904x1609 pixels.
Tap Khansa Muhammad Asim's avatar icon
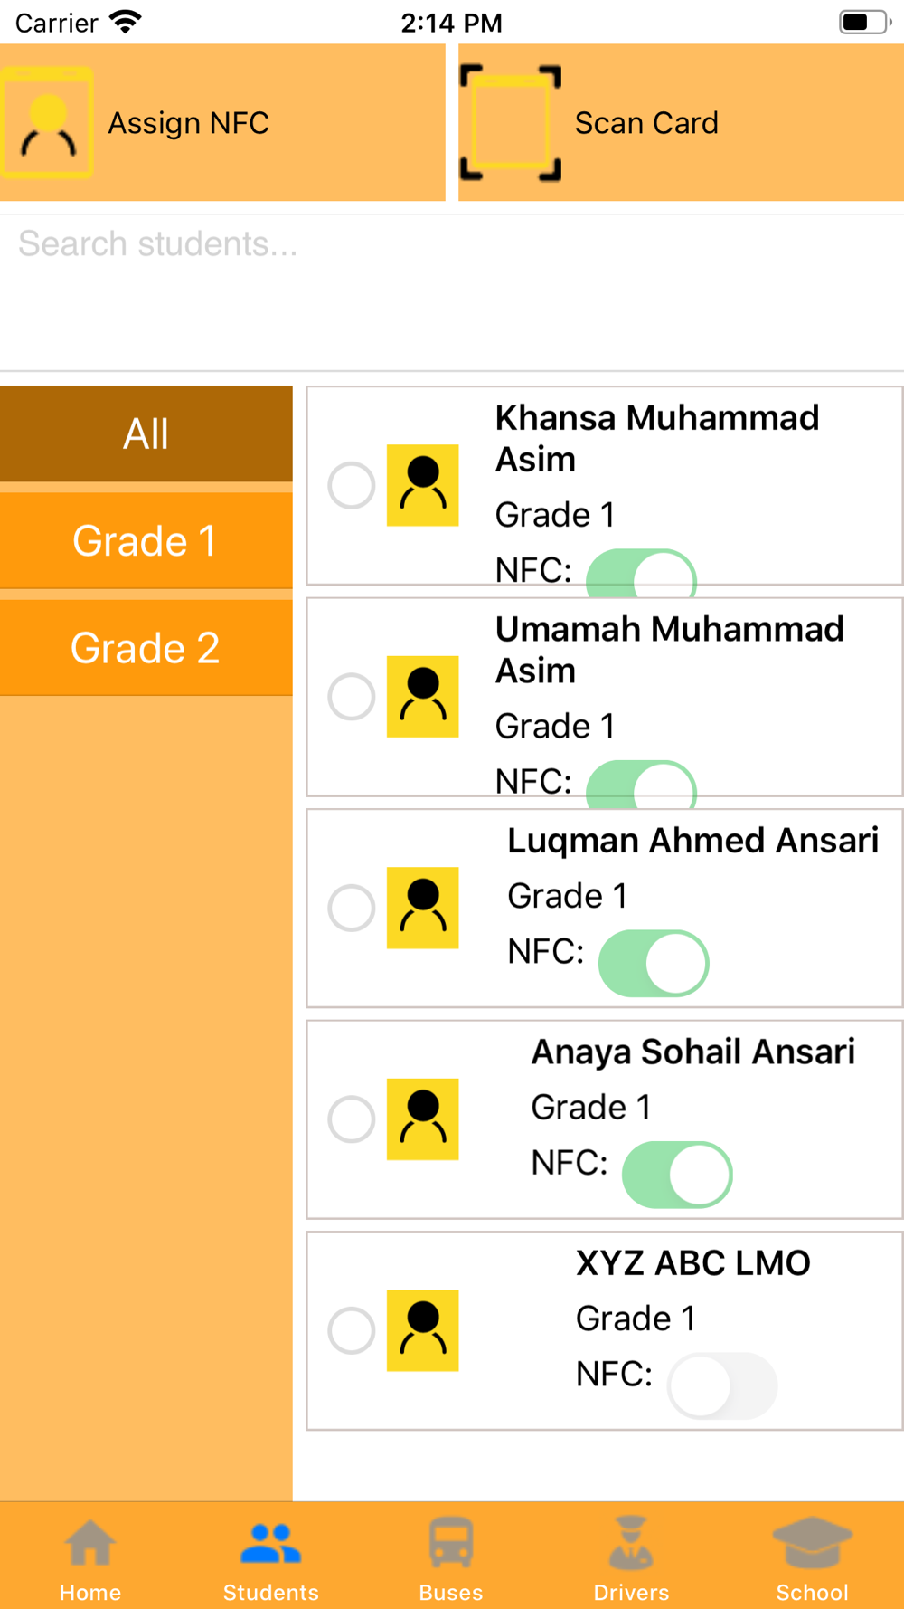(422, 485)
